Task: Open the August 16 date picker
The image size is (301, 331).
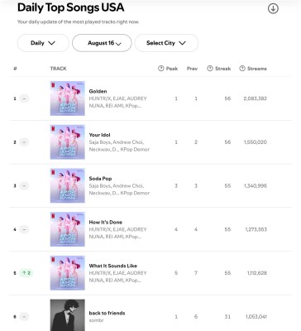Action: (x=102, y=43)
